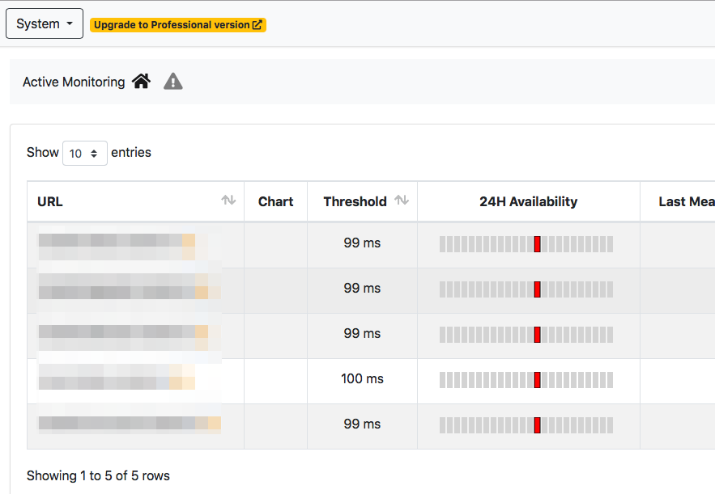This screenshot has width=715, height=494.
Task: Select the row showing 100 ms threshold
Action: coord(362,378)
